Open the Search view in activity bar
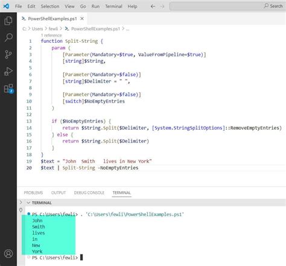 (8, 37)
